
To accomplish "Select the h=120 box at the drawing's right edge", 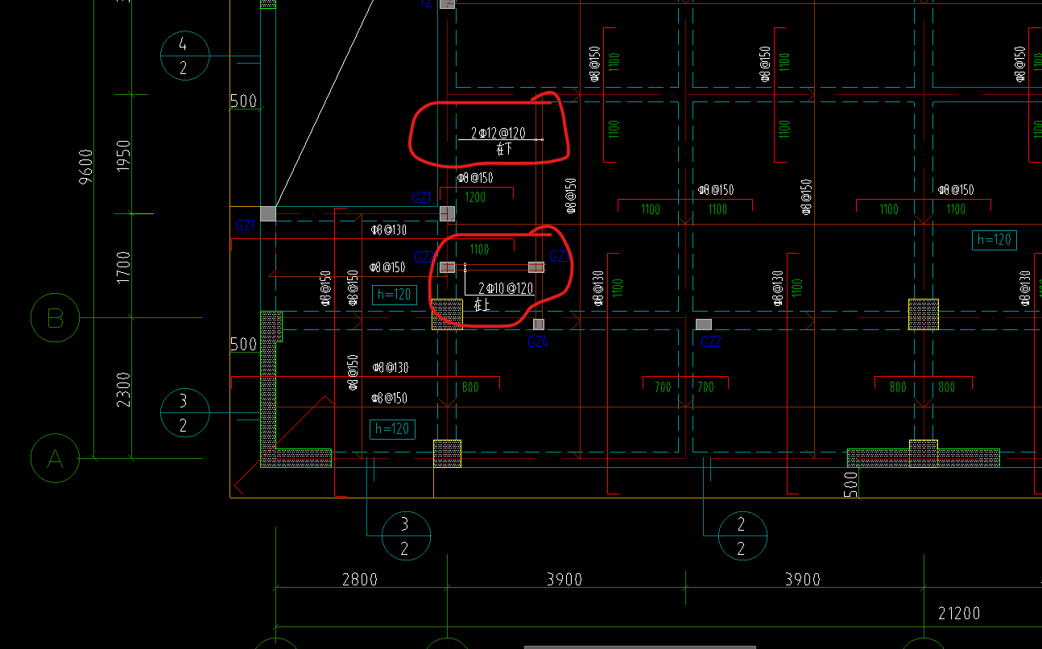I will point(994,239).
